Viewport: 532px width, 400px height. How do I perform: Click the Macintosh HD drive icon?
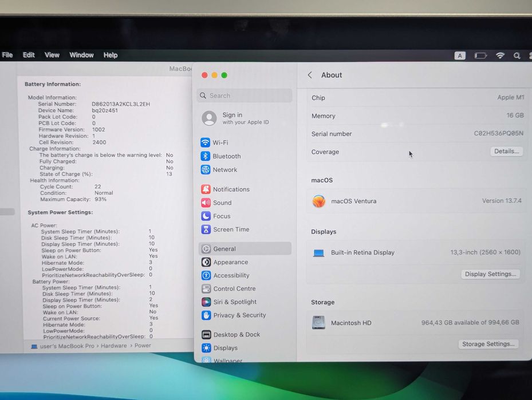(318, 323)
